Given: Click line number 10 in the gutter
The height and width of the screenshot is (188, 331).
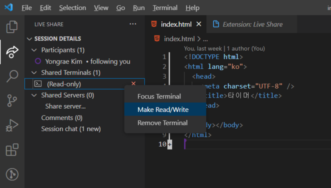Looking at the screenshot, I should 163,145.
